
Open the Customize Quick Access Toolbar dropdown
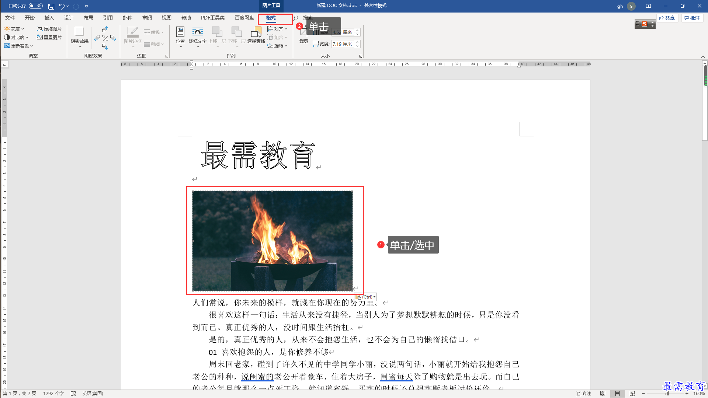tap(86, 6)
